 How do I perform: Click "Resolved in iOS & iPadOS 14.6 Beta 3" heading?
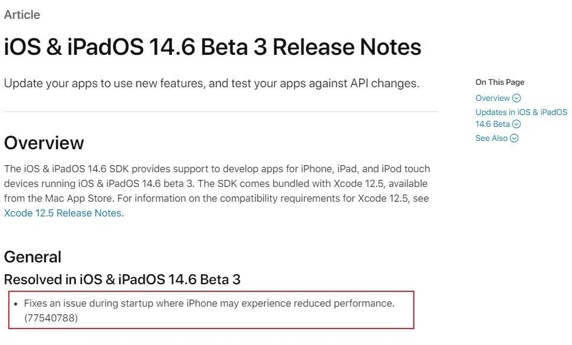pos(122,279)
